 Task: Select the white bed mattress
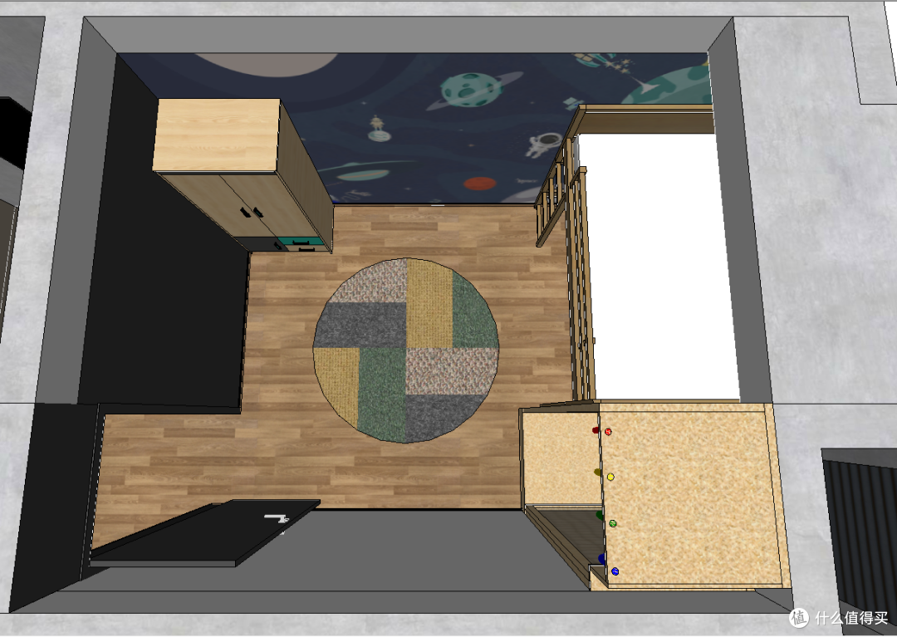tap(658, 267)
